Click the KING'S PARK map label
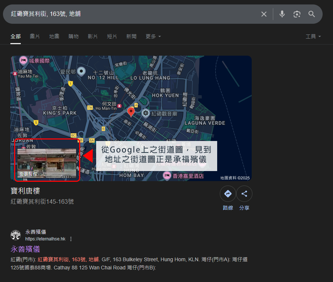 tap(60, 113)
